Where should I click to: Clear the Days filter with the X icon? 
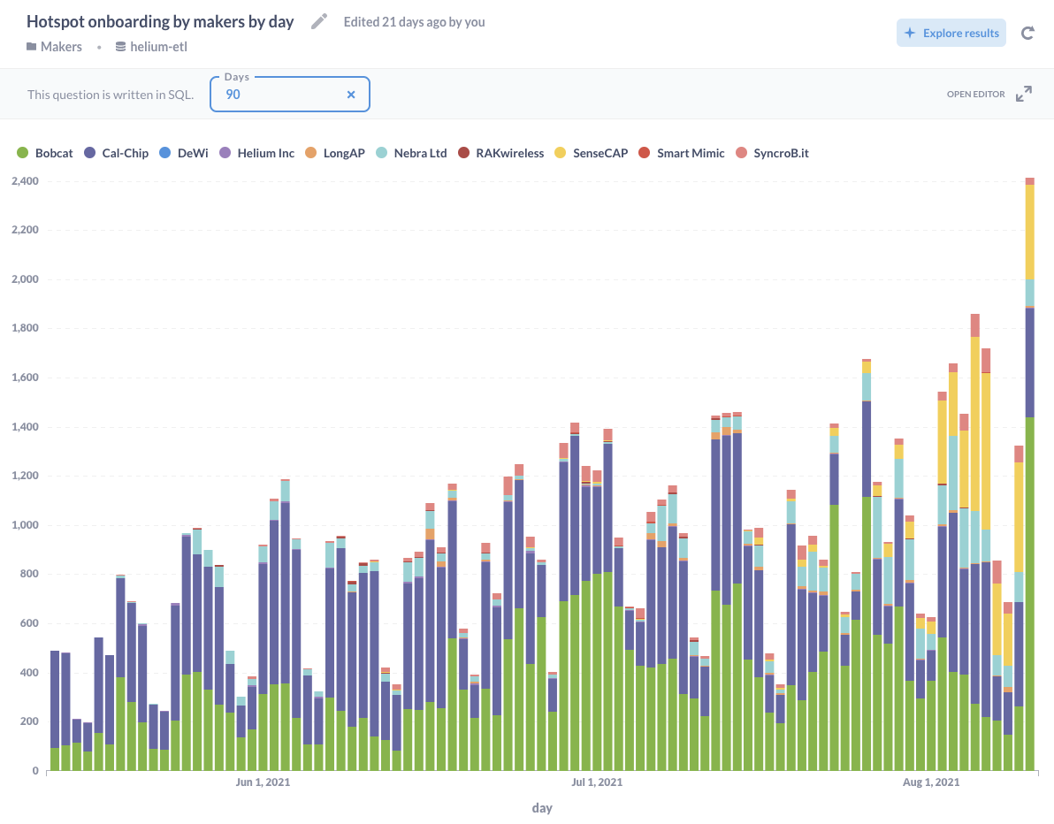[351, 95]
